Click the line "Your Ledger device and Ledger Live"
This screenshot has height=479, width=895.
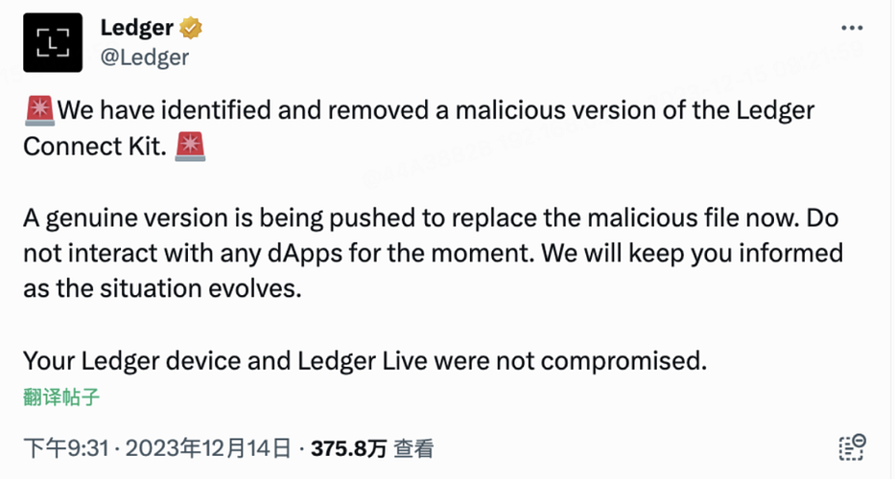click(x=365, y=361)
